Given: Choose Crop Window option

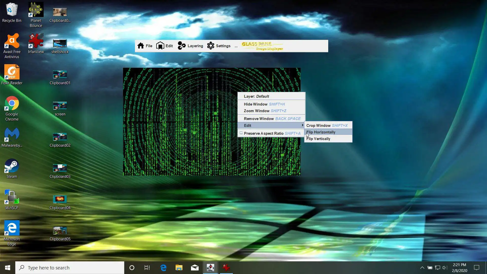Looking at the screenshot, I should [318, 126].
